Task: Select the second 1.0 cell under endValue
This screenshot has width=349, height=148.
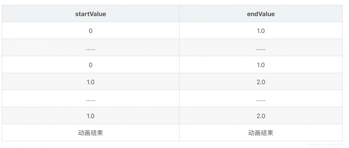Action: point(261,65)
